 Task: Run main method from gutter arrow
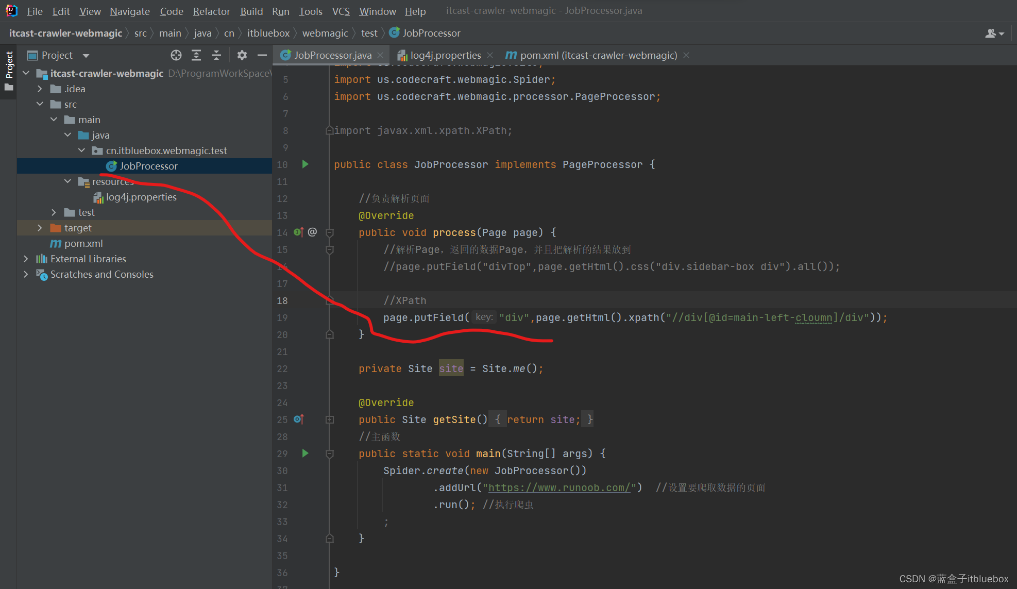pos(305,453)
